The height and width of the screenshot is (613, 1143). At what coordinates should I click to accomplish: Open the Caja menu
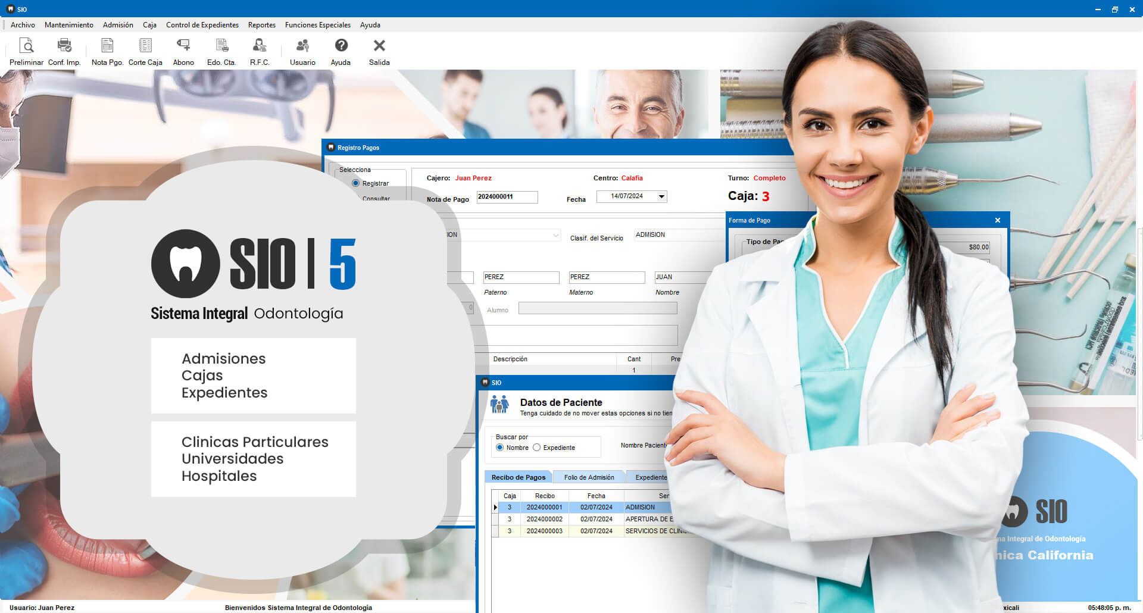(149, 25)
